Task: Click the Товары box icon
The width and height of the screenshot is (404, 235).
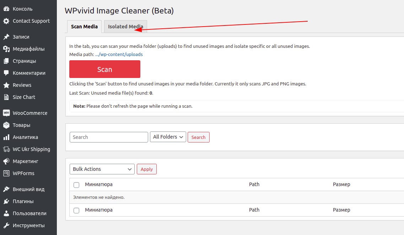Action: pos(6,125)
